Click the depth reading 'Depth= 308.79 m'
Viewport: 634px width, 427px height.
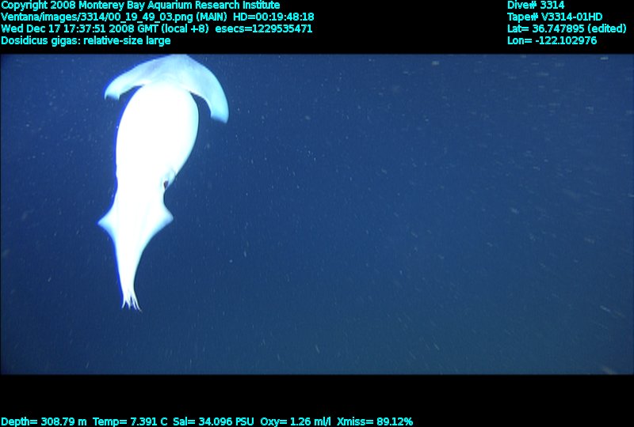tap(44, 421)
